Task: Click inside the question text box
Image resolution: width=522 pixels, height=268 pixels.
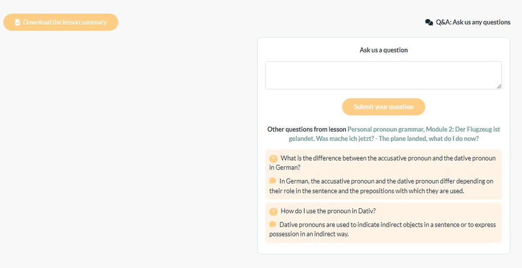Action: (383, 75)
